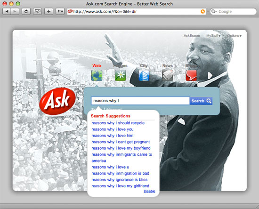Click the yellow minimize window button

[11, 4]
